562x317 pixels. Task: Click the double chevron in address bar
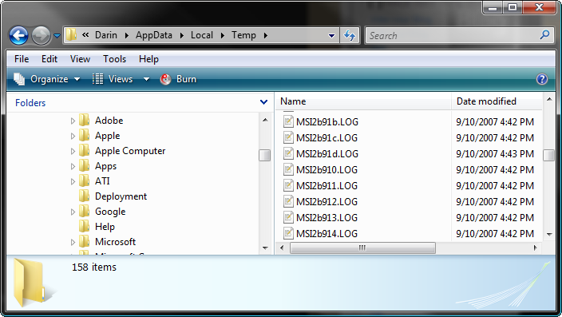click(85, 35)
